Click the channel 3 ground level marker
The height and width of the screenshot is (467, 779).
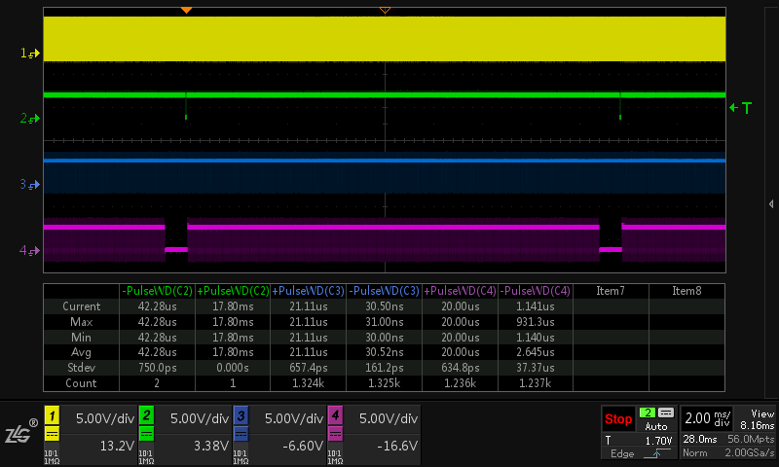30,184
